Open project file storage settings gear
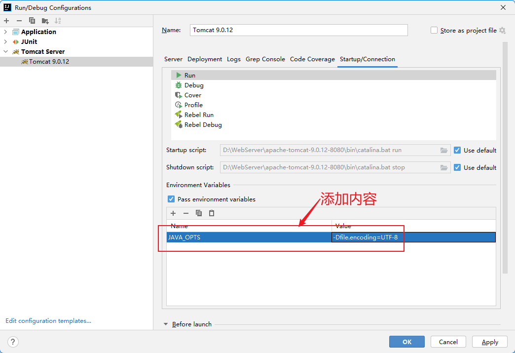This screenshot has height=353, width=515. point(502,30)
